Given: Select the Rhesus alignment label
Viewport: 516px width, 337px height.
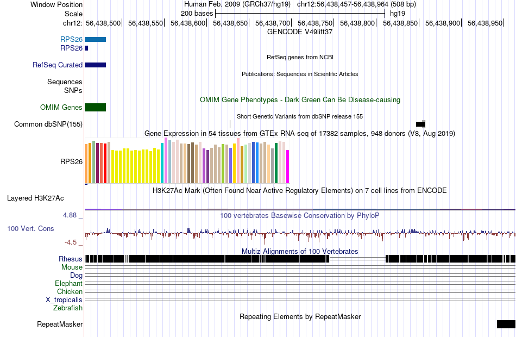Looking at the screenshot, I should [x=70, y=259].
